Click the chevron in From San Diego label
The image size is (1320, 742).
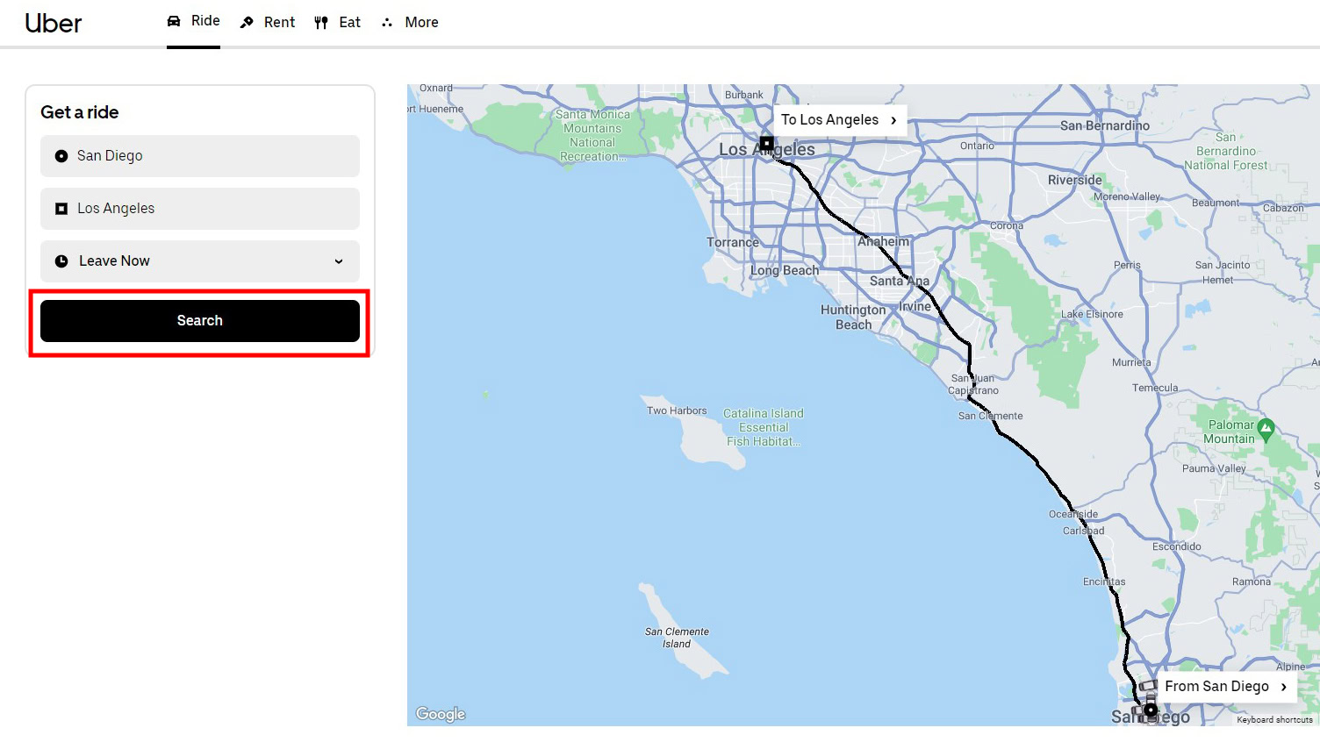[x=1284, y=687]
